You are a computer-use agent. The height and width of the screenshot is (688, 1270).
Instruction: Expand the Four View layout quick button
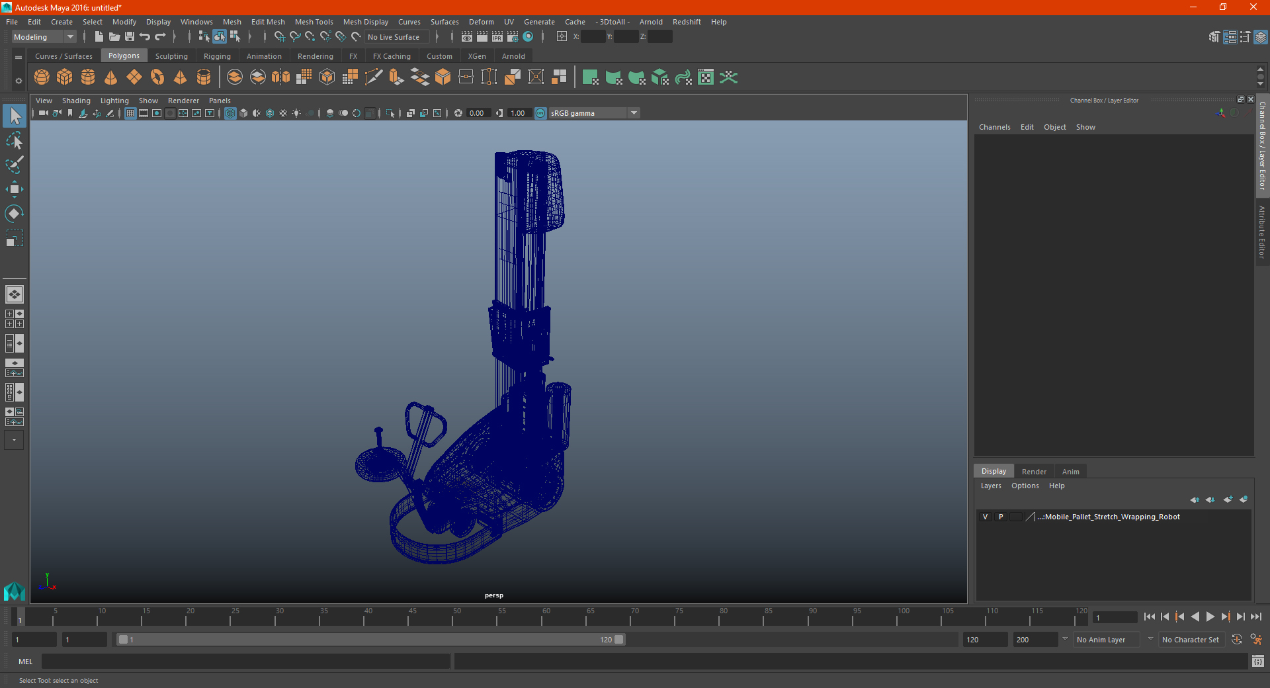tap(15, 319)
